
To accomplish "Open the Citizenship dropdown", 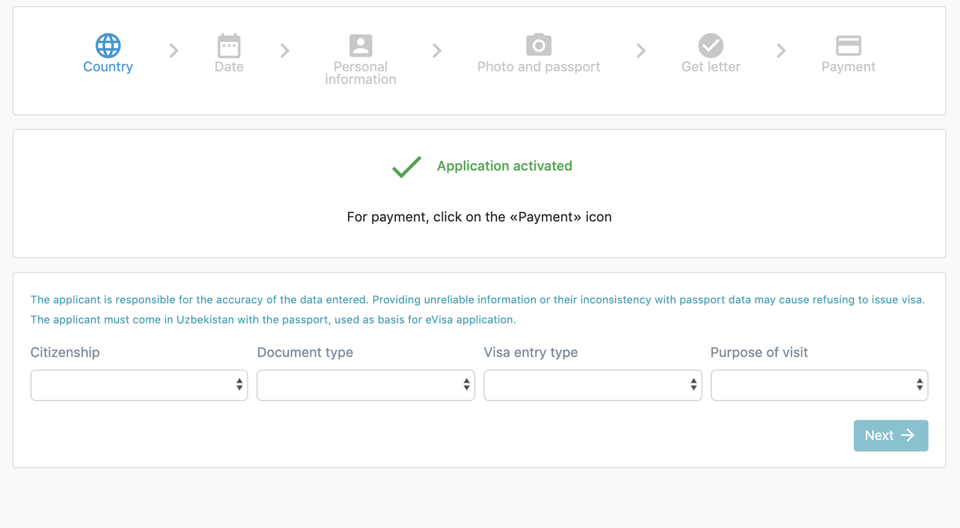I will (x=139, y=385).
